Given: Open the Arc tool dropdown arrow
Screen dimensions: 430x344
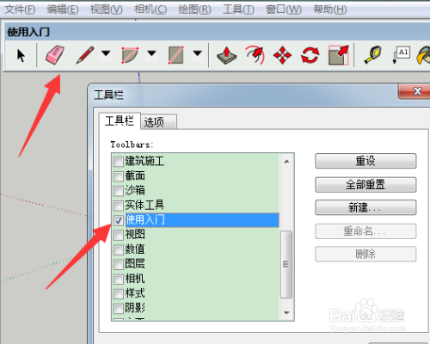Looking at the screenshot, I should [151, 53].
